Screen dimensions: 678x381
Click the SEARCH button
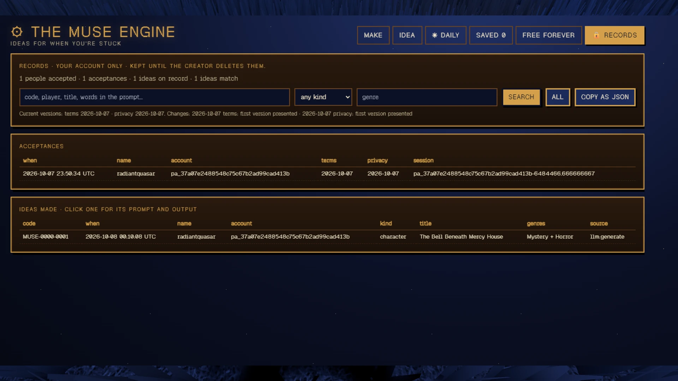[x=521, y=97]
